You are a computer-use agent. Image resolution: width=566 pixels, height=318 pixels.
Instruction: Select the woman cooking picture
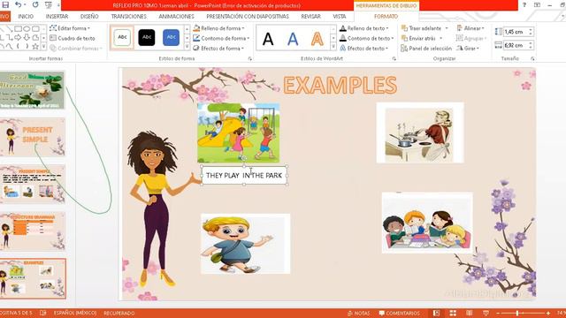(x=420, y=132)
